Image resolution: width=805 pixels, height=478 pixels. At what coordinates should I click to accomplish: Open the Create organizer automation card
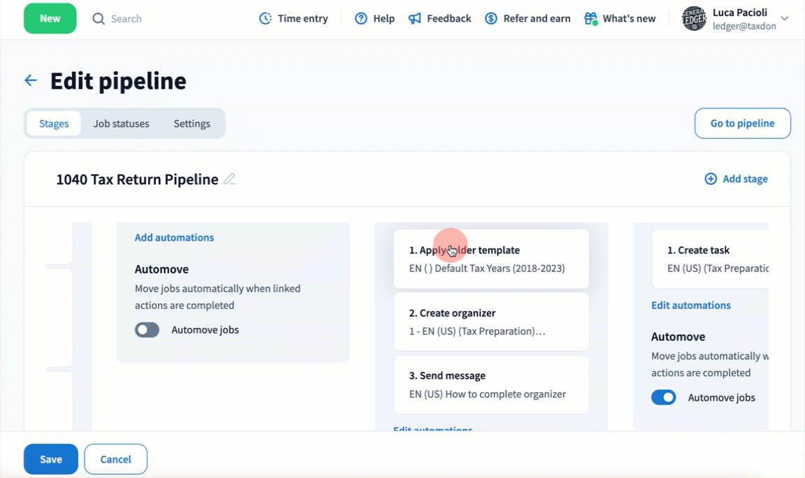pyautogui.click(x=491, y=321)
